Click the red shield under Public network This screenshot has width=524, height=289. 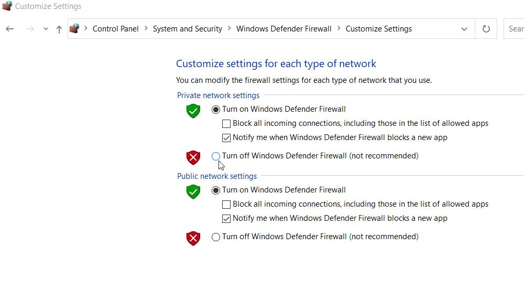193,239
